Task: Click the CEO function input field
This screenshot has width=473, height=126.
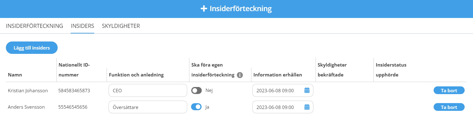Action: click(148, 90)
